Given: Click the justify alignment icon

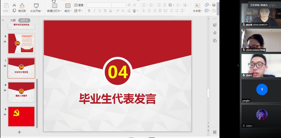Looking at the screenshot, I should click(160, 11).
